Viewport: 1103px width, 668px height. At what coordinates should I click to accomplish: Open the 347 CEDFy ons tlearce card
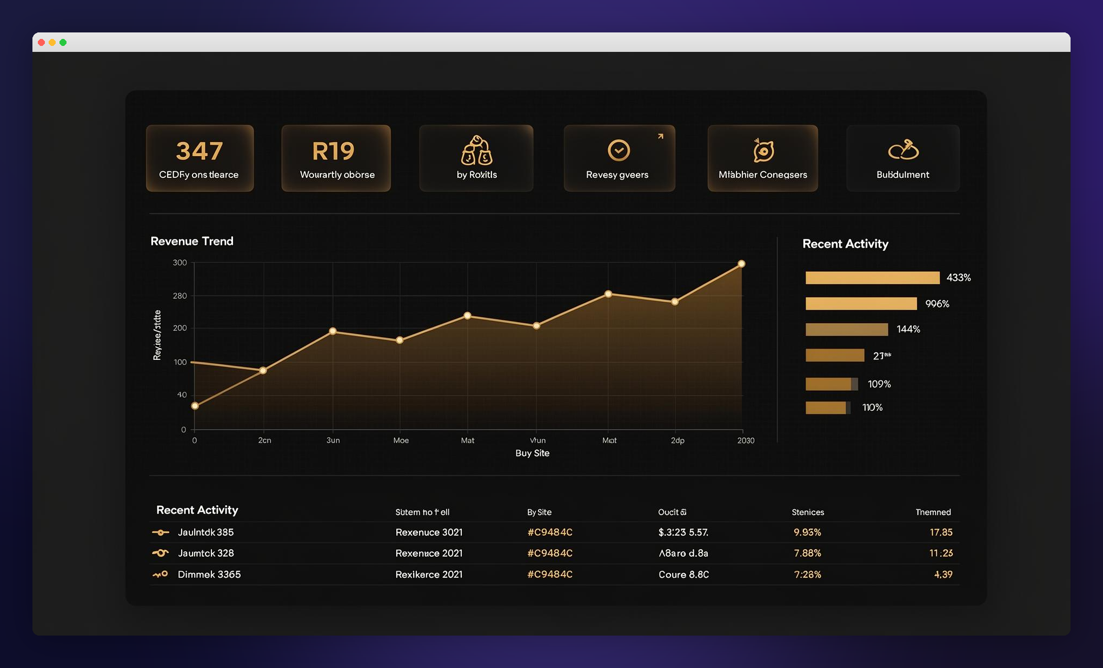[200, 158]
